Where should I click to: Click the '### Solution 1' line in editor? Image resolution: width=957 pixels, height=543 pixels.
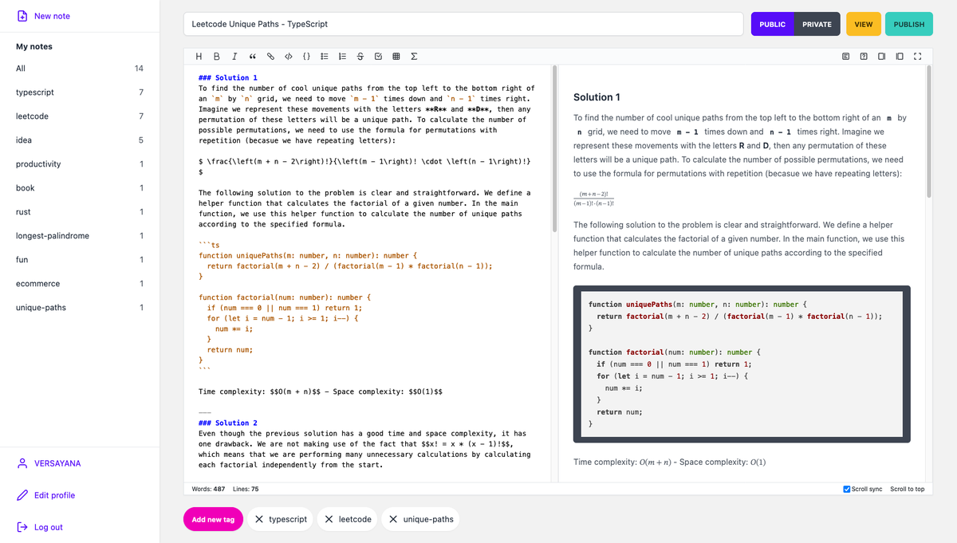pos(228,78)
